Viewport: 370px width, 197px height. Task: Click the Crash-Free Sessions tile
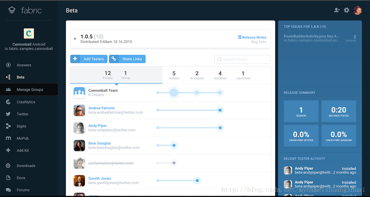(x=339, y=135)
